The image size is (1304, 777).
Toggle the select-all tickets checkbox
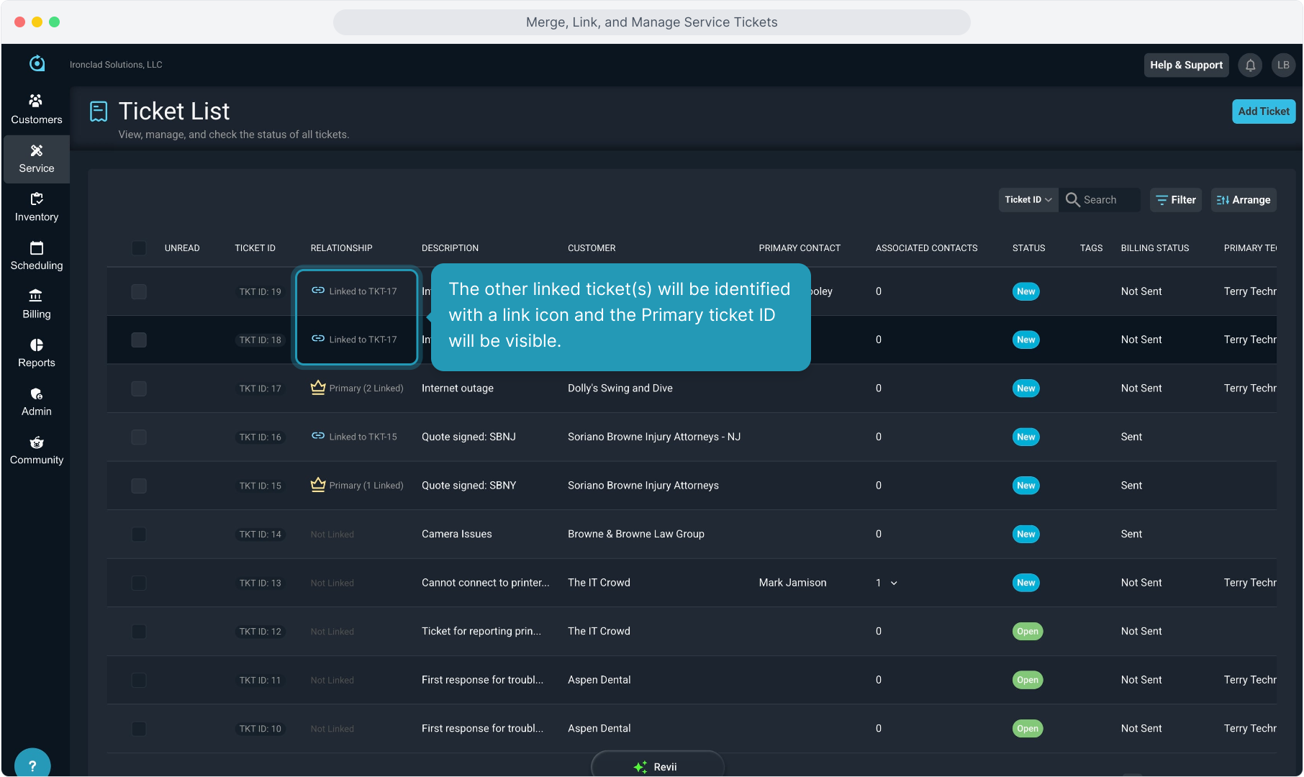click(139, 248)
